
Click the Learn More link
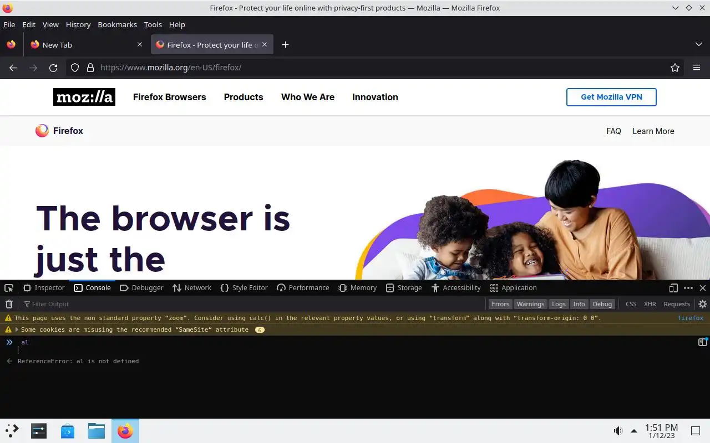click(x=653, y=131)
